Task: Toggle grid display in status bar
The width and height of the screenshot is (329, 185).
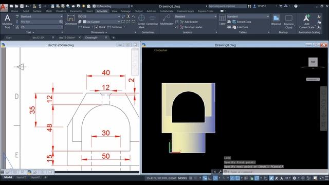Action: point(191,178)
